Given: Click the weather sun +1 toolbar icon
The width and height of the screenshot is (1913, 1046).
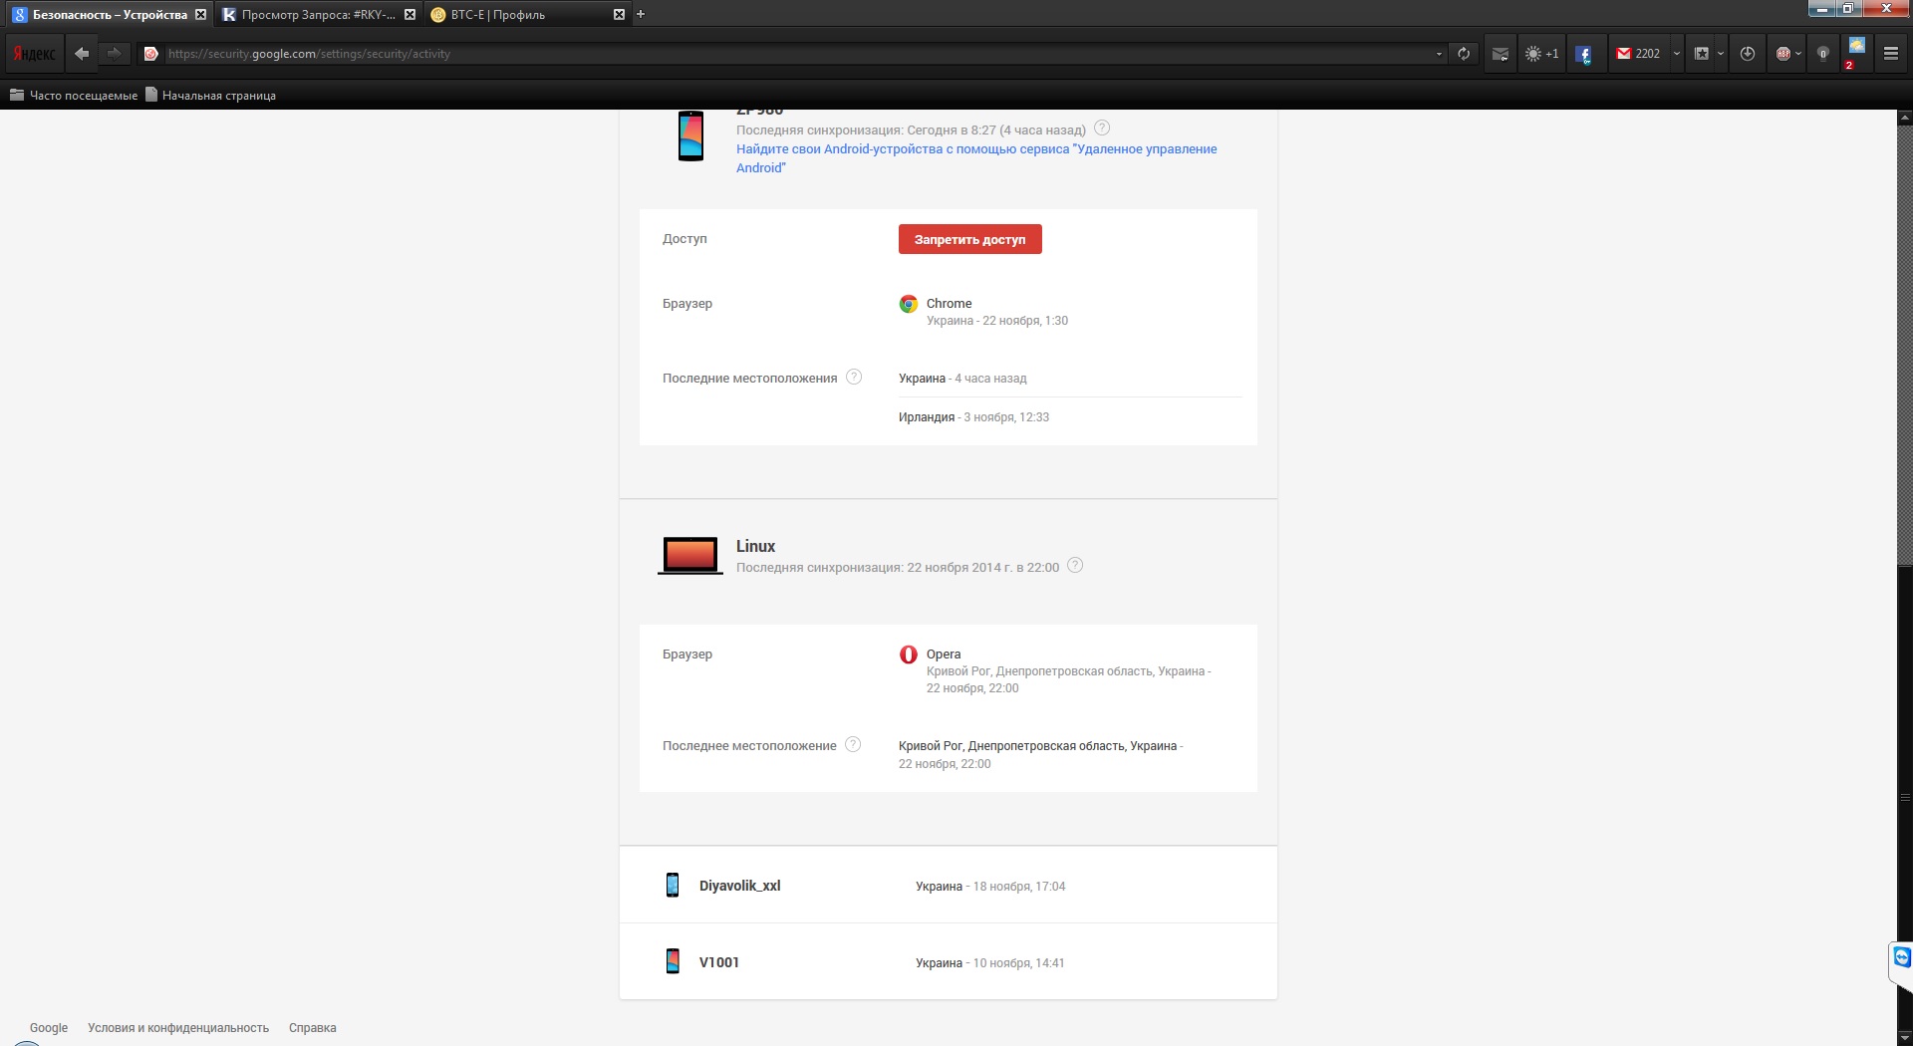Looking at the screenshot, I should pyautogui.click(x=1541, y=54).
